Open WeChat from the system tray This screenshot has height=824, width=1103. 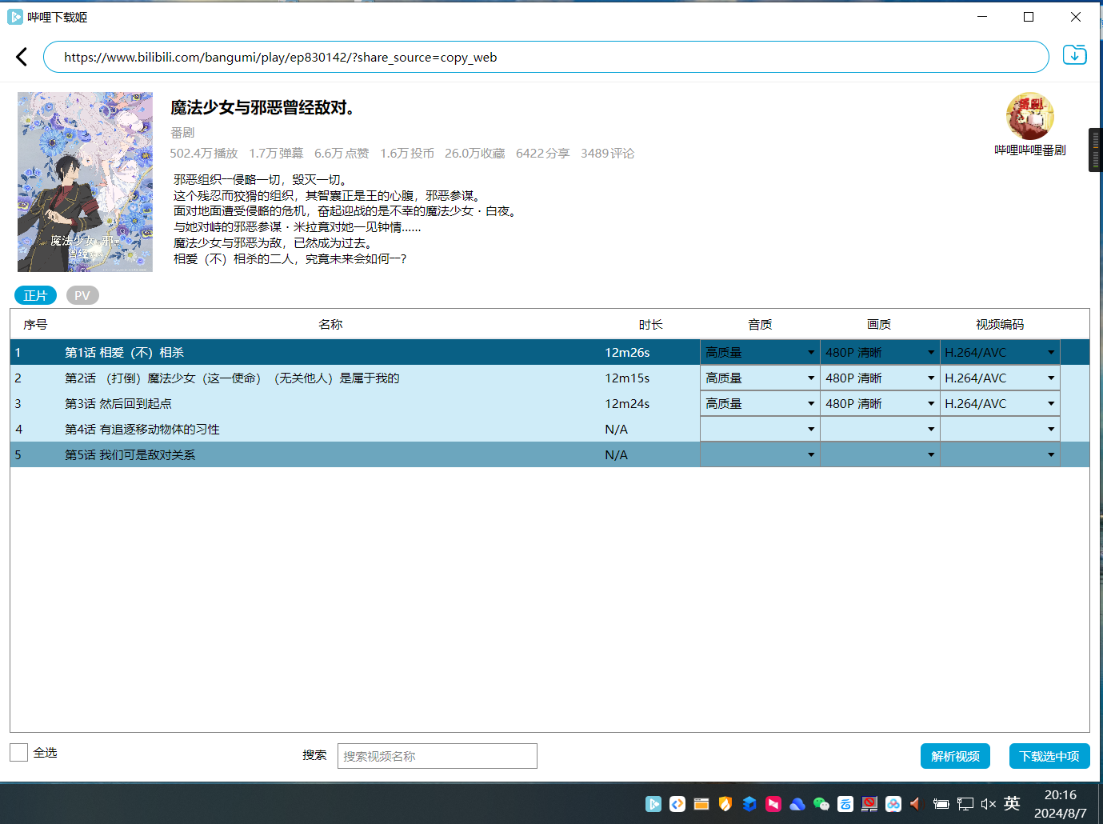pyautogui.click(x=821, y=804)
